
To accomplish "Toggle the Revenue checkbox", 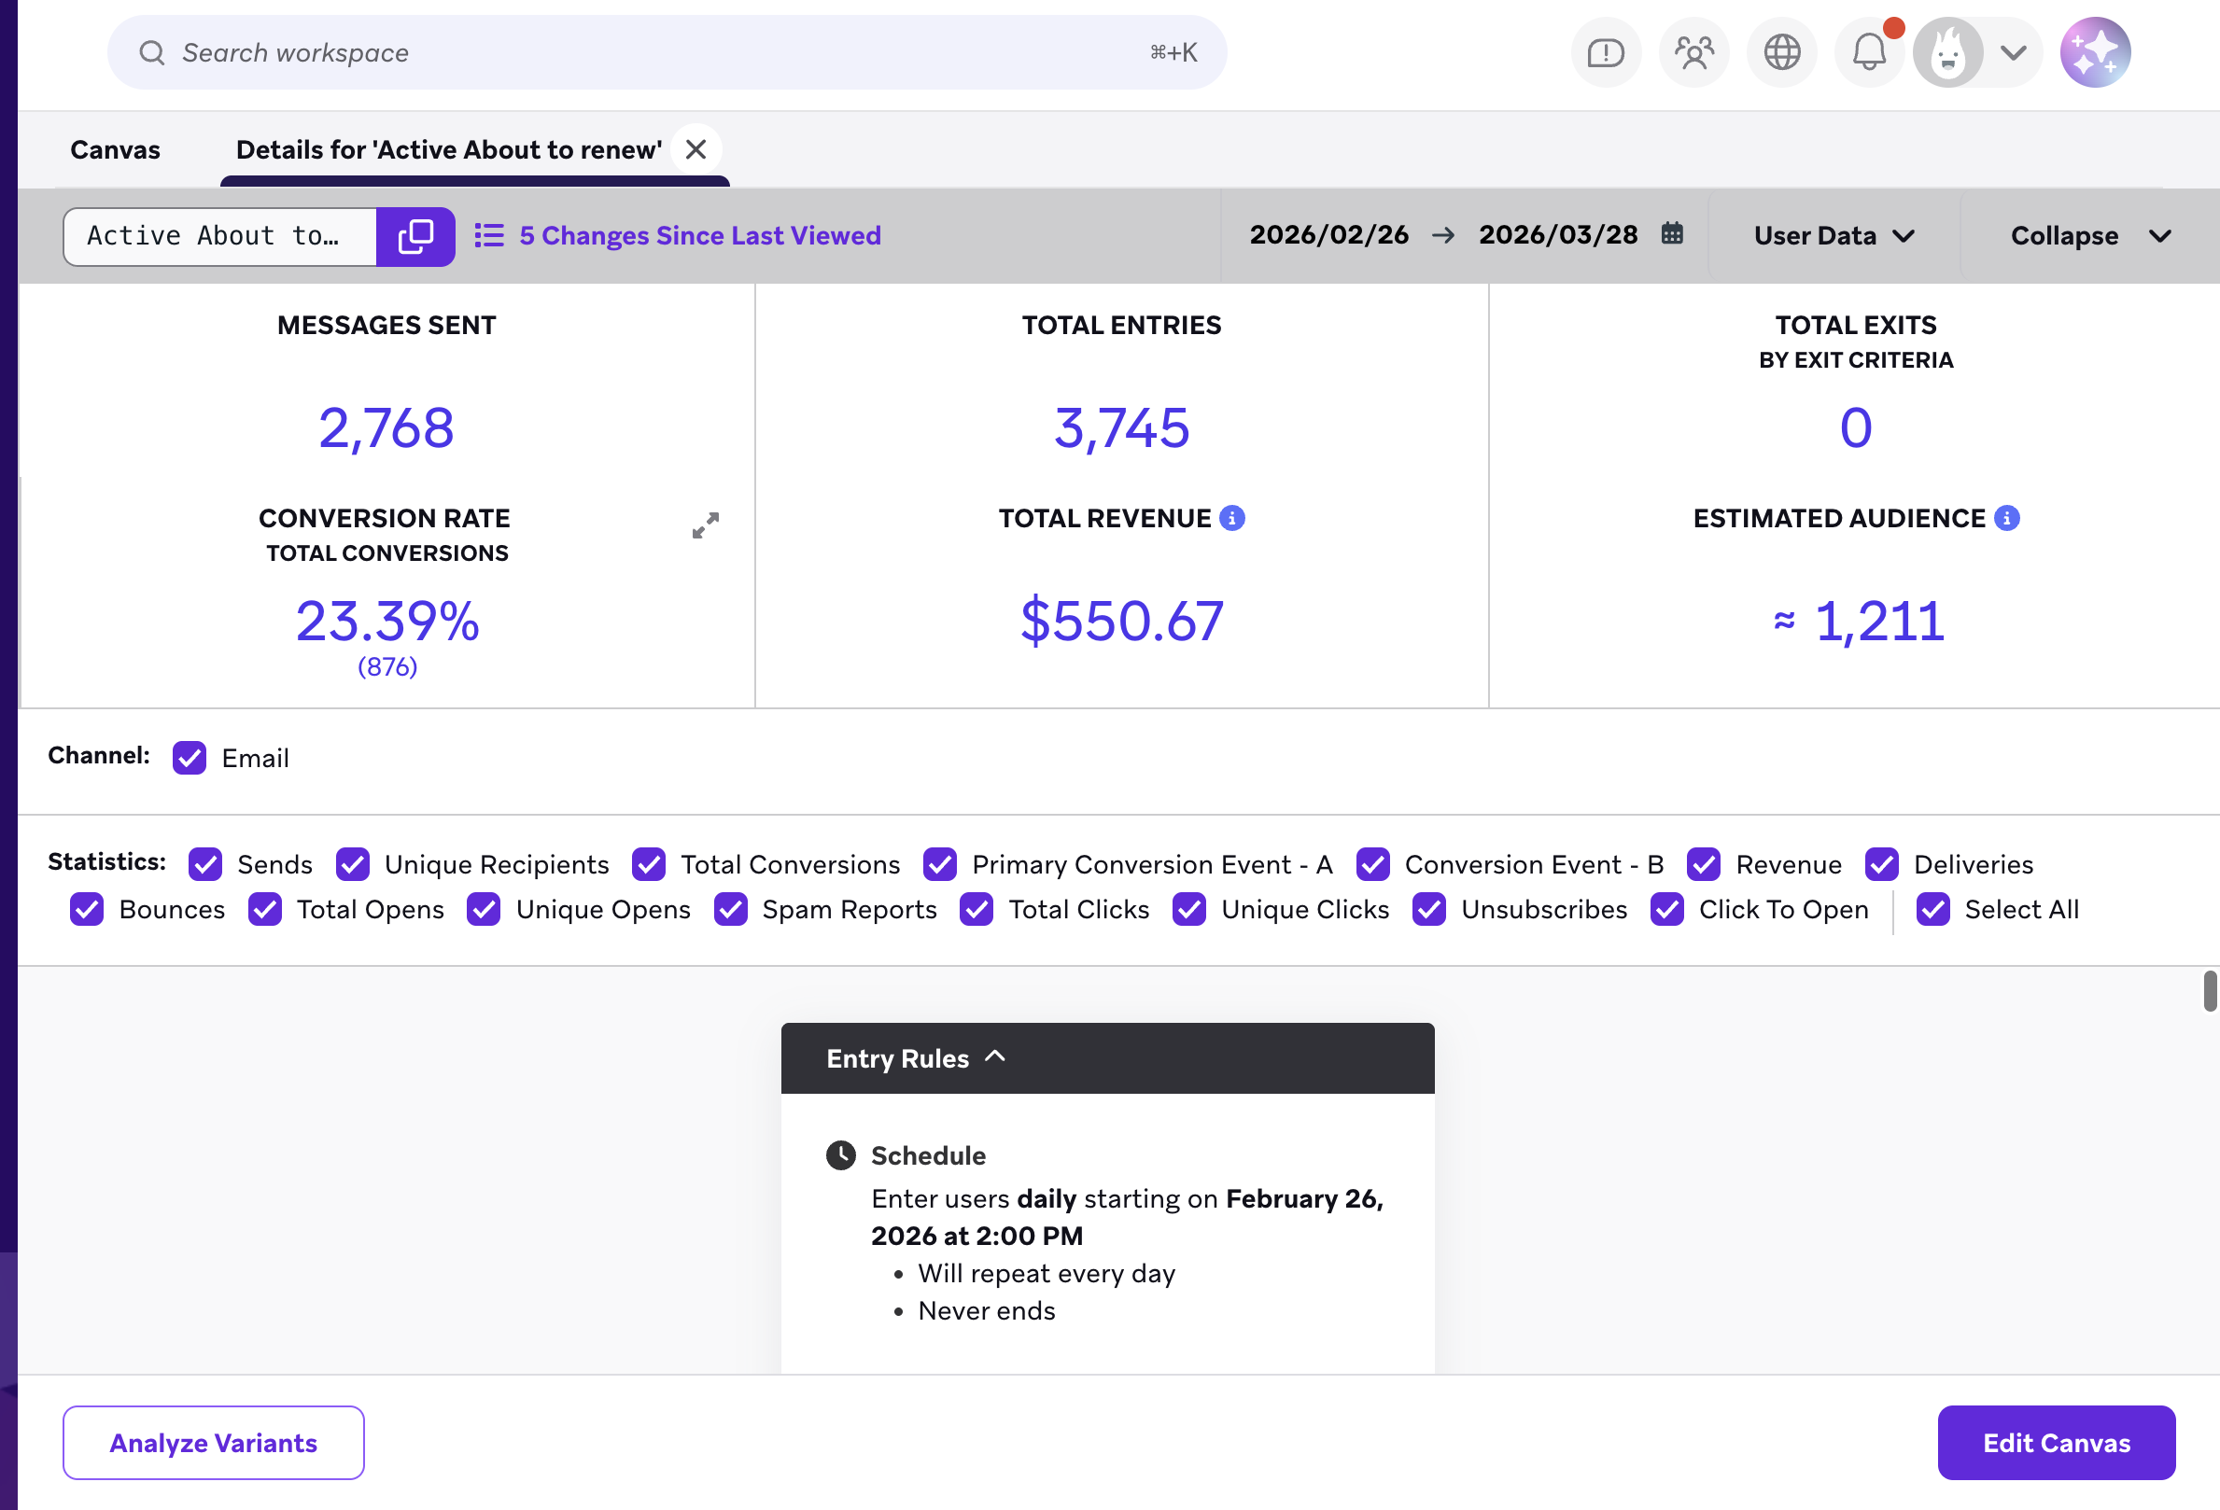I will pyautogui.click(x=1704, y=864).
